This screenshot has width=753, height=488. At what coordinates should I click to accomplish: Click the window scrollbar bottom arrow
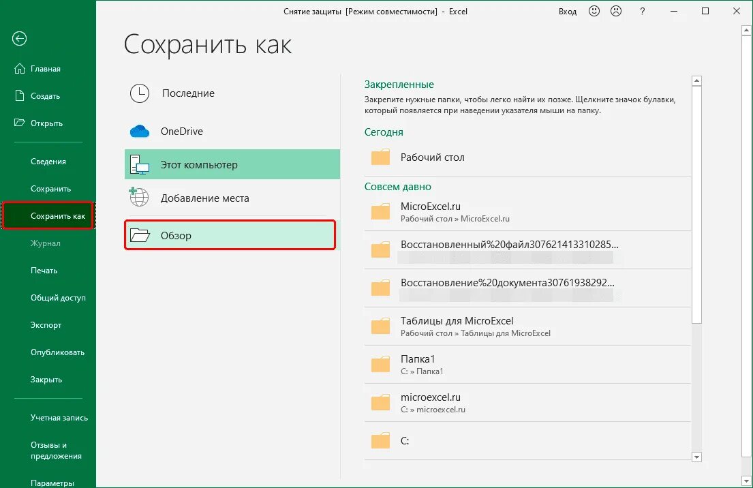[x=746, y=481]
